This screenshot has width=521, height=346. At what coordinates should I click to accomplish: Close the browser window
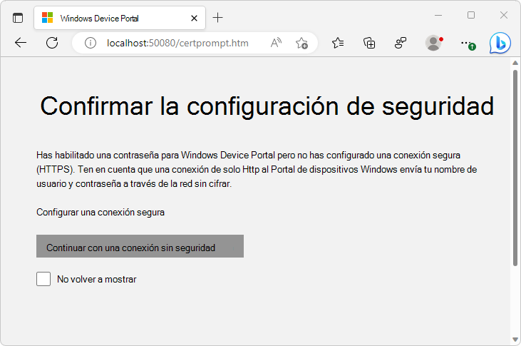pyautogui.click(x=504, y=15)
